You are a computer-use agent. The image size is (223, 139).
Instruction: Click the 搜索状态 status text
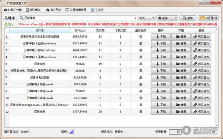(x=114, y=132)
